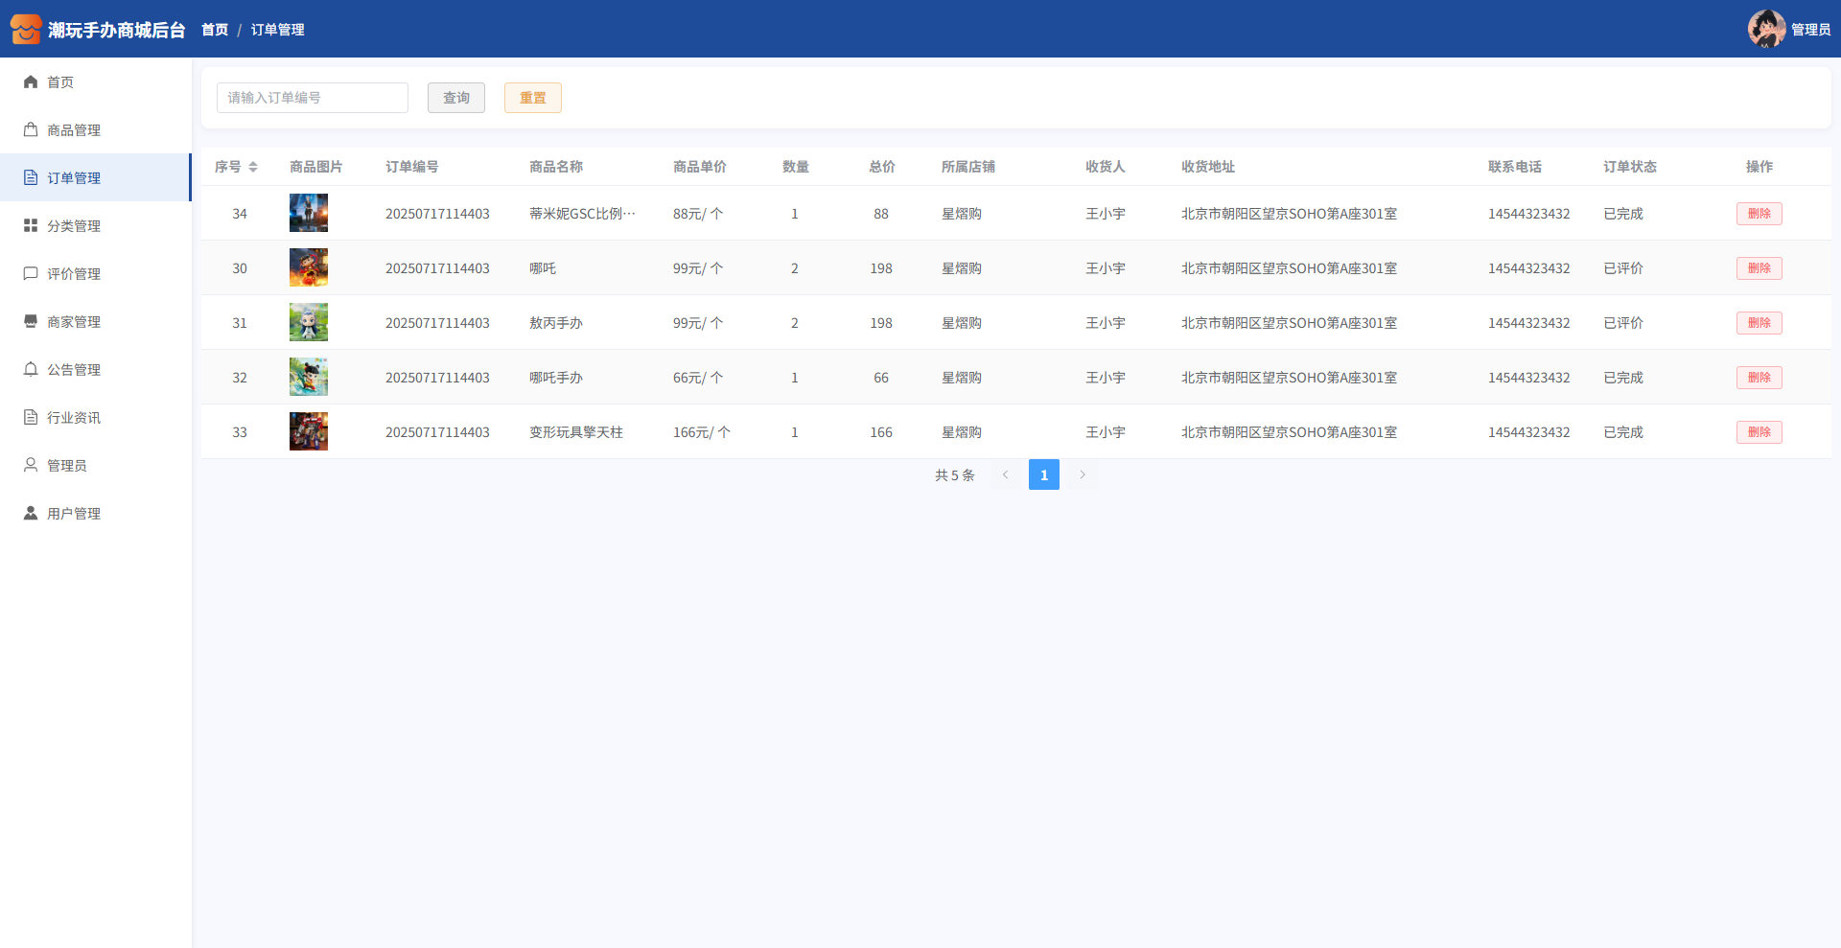The height and width of the screenshot is (948, 1841).
Task: Focus the order number search field
Action: (313, 98)
